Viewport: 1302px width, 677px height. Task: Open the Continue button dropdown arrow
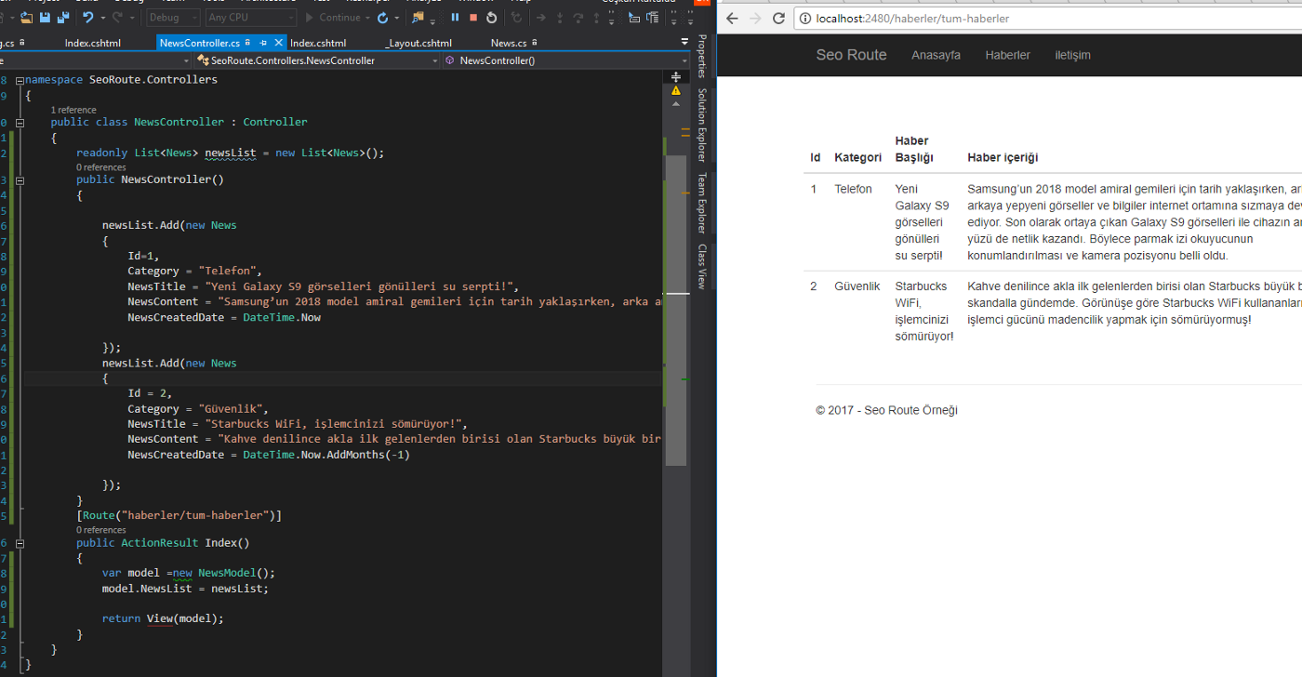tap(367, 18)
